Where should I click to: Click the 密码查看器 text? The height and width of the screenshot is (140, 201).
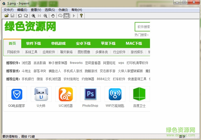tap(93, 63)
